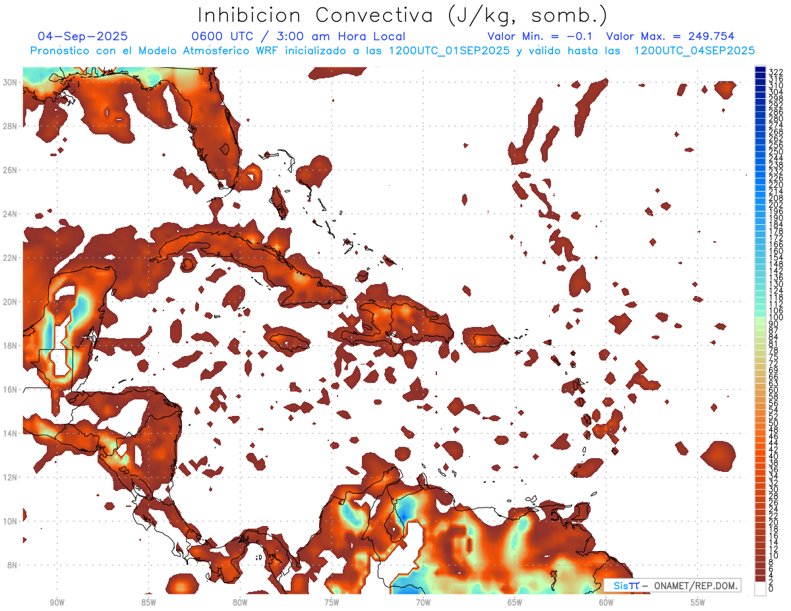Click the '30N' latitude label
The height and width of the screenshot is (611, 791).
tap(11, 82)
